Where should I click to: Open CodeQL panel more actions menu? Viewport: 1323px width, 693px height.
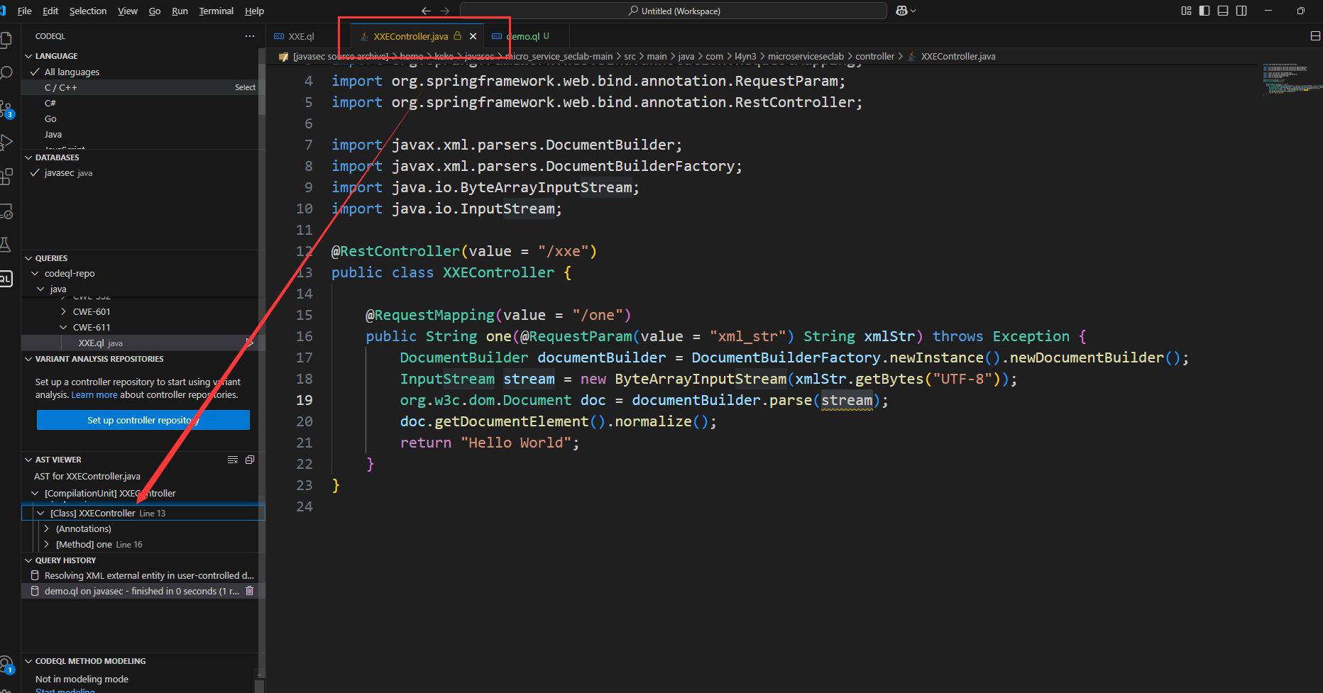[249, 36]
